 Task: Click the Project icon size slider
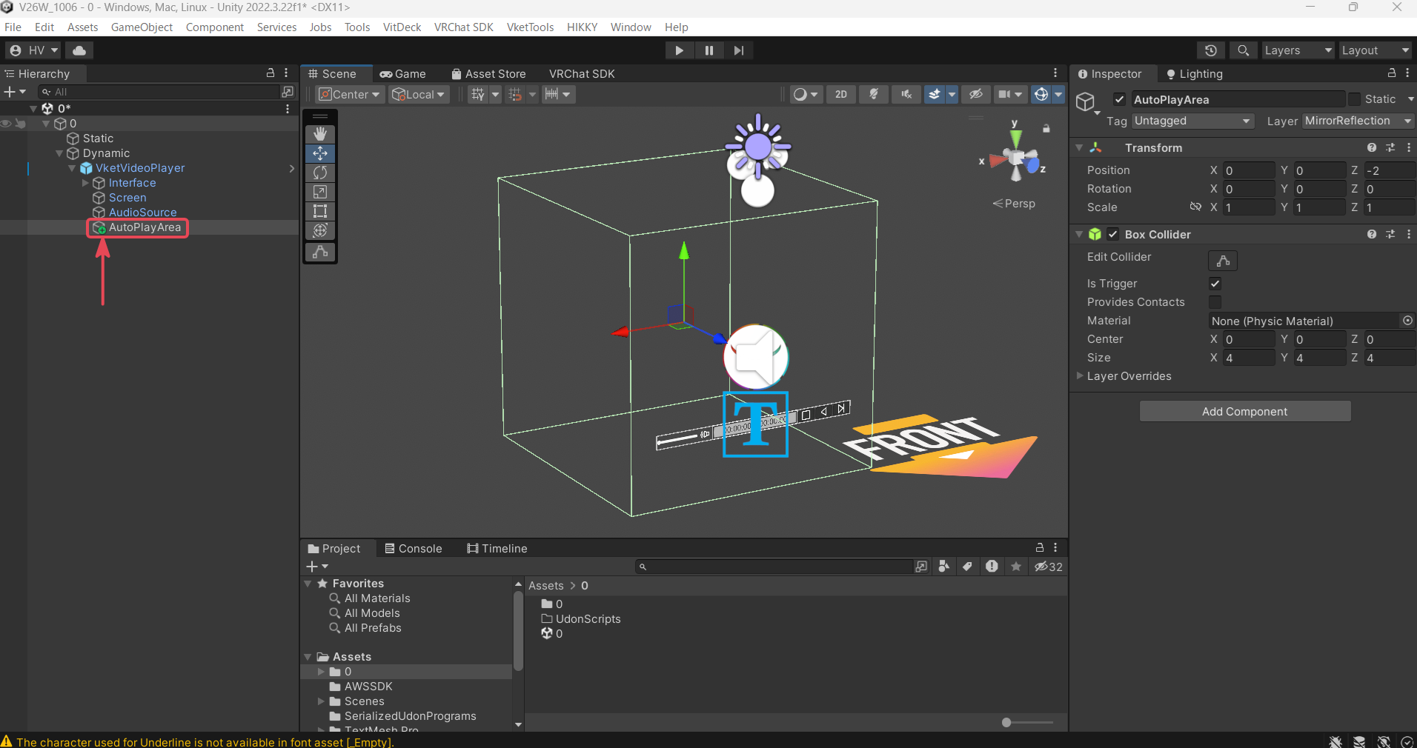click(1026, 722)
